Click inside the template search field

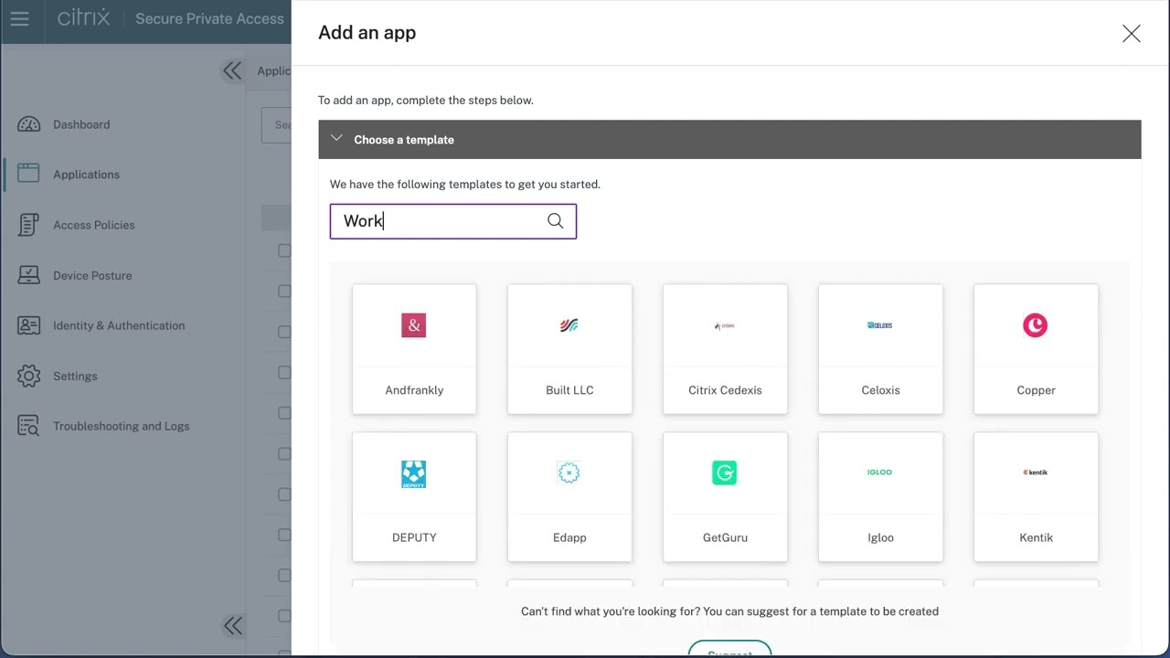pyautogui.click(x=439, y=220)
